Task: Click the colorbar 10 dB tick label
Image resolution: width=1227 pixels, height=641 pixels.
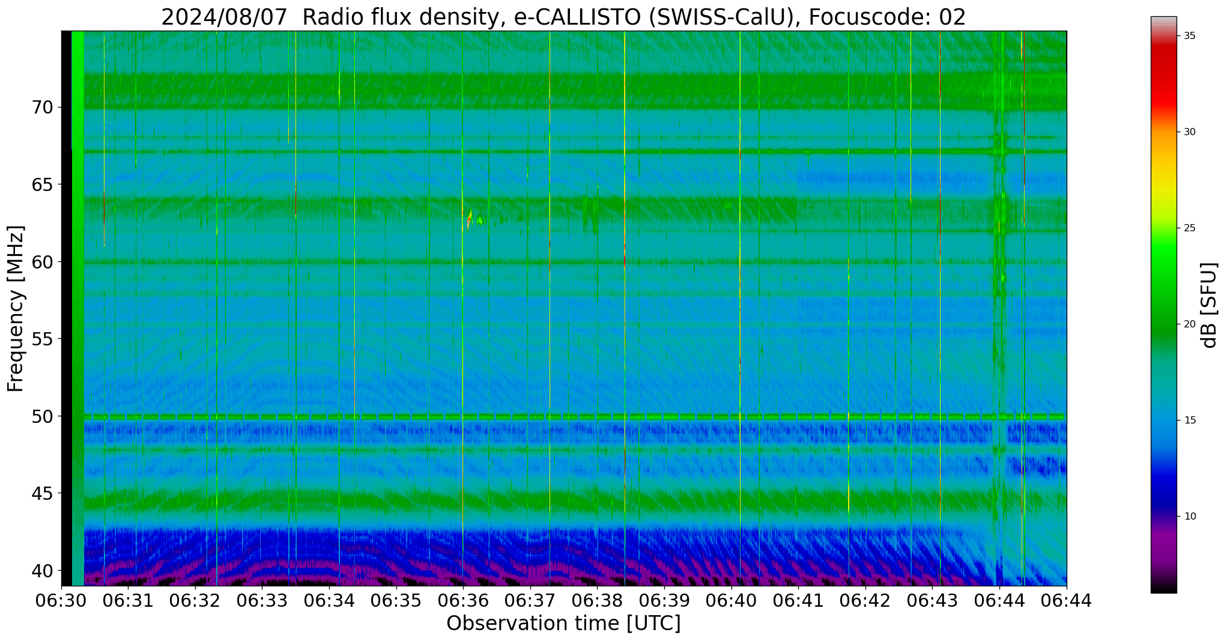Action: coord(1189,517)
